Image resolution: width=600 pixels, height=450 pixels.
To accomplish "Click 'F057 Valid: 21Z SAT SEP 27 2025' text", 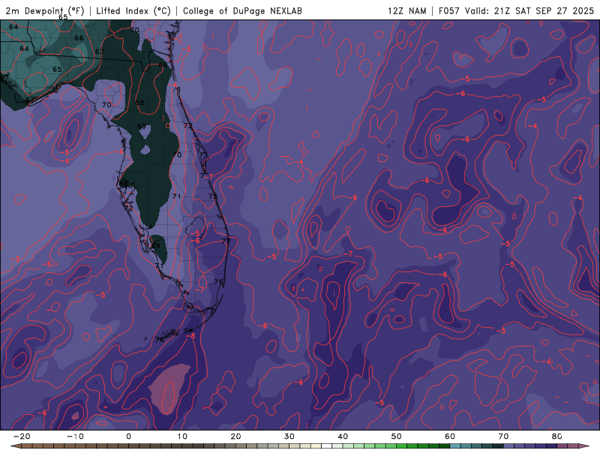I will tap(516, 10).
